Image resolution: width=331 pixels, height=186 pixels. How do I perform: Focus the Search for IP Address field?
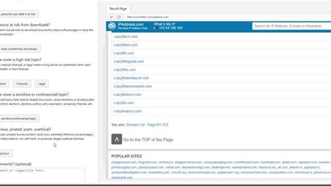292,26
